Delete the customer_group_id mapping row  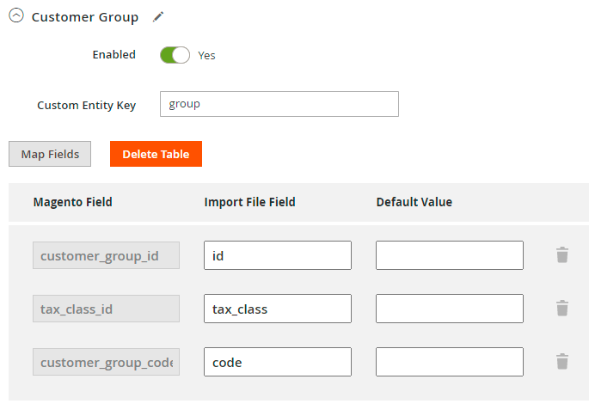pos(562,255)
